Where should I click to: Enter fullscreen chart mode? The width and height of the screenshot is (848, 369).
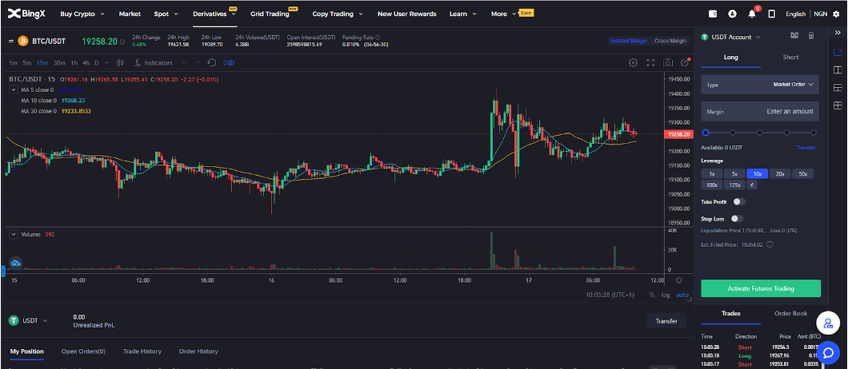(x=650, y=62)
